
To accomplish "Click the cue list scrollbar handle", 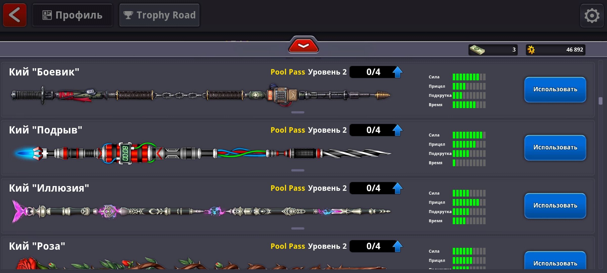I will 601,101.
